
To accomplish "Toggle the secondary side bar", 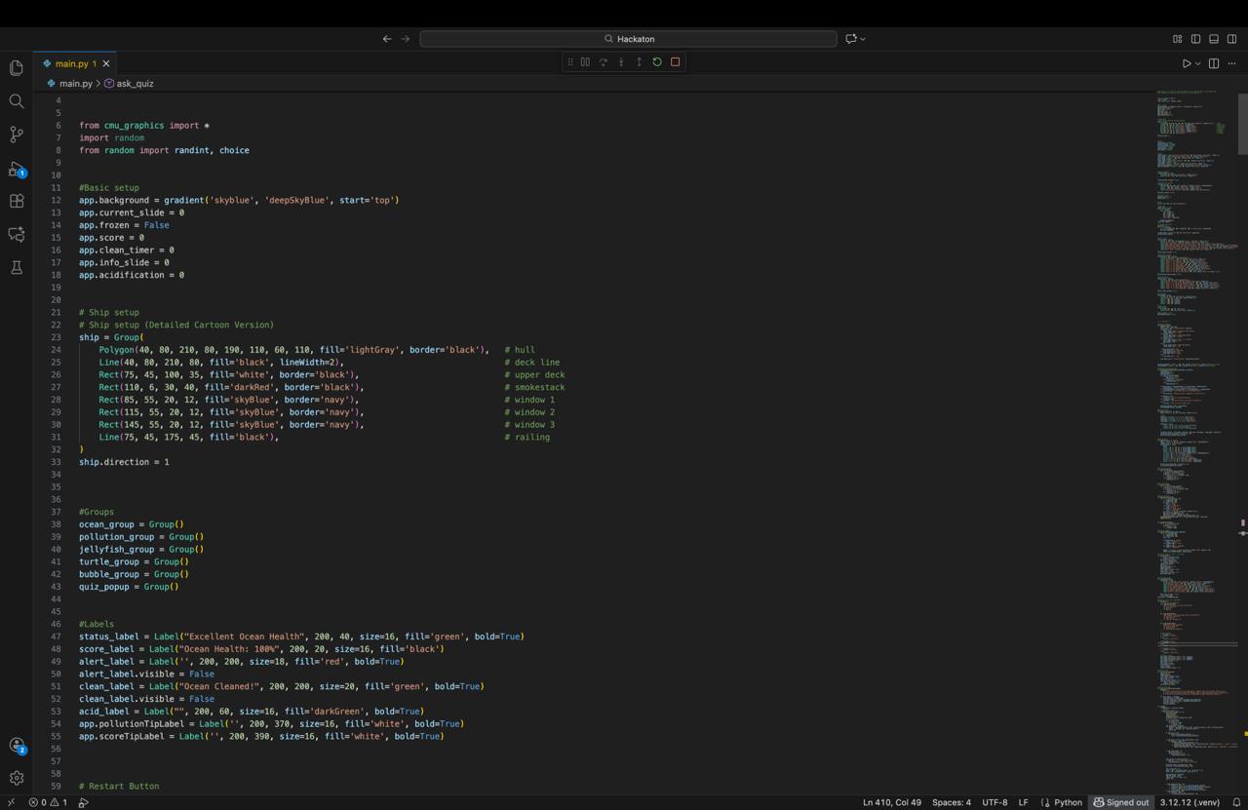I will coord(1232,39).
